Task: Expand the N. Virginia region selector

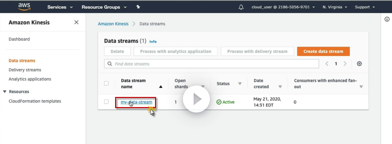Action: click(x=335, y=7)
